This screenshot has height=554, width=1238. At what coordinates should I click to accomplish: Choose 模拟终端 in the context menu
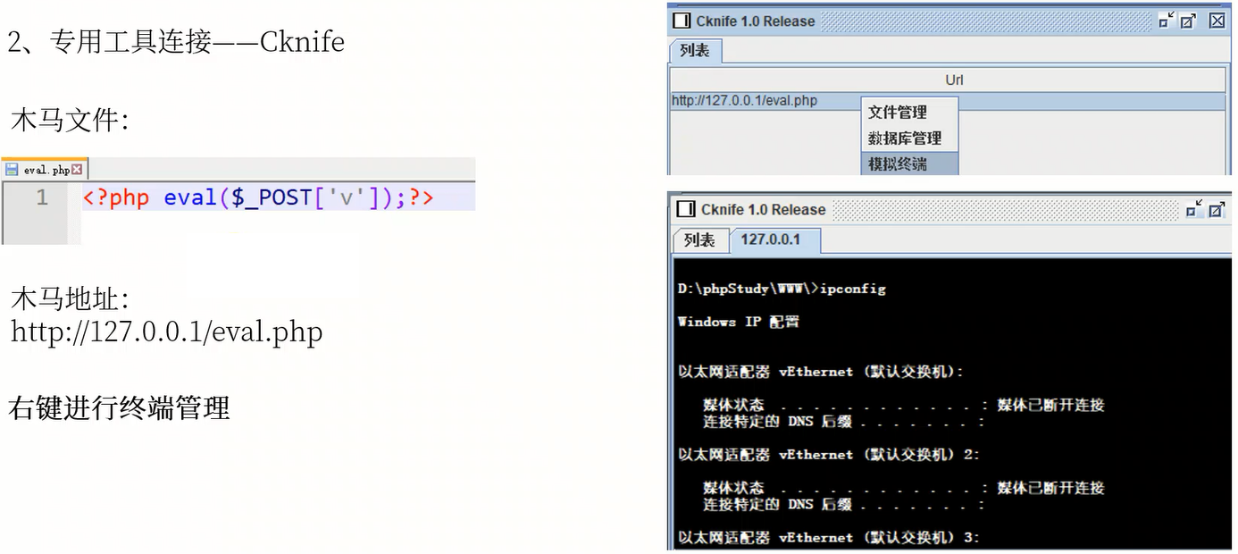click(x=908, y=164)
